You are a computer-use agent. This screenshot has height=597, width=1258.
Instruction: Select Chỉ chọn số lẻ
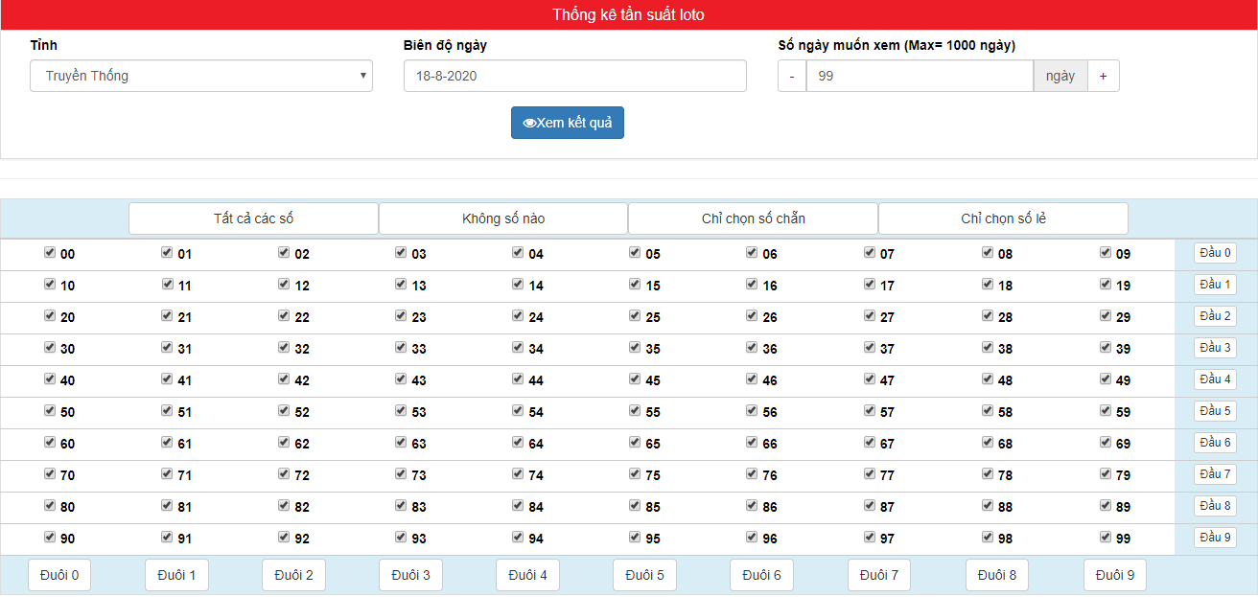[x=1003, y=218]
